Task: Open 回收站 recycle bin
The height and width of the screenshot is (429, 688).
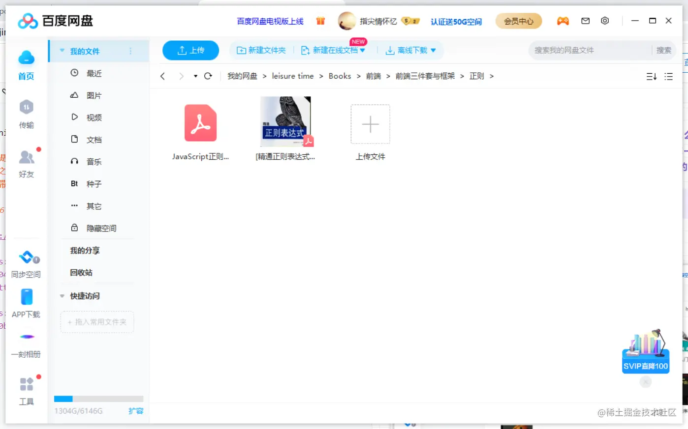Action: (81, 273)
